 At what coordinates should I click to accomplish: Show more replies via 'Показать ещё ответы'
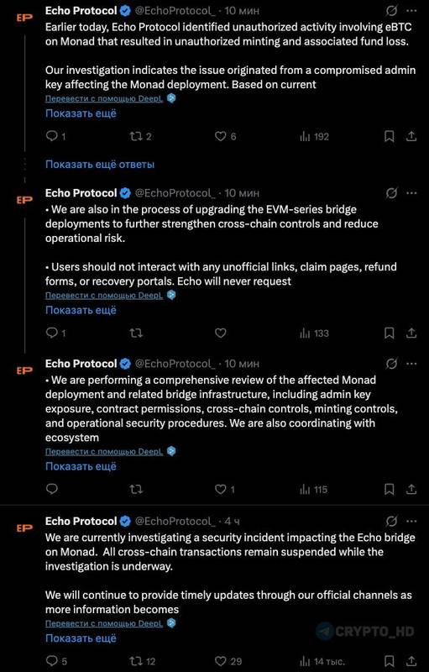coord(100,164)
